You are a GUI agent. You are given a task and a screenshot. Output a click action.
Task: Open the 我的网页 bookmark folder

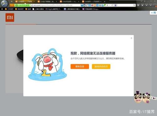click(19, 9)
